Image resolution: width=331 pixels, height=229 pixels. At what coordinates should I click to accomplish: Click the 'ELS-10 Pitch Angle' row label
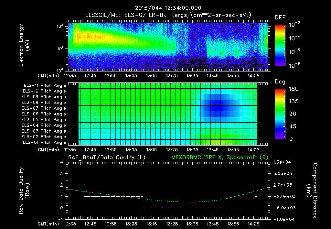44,91
